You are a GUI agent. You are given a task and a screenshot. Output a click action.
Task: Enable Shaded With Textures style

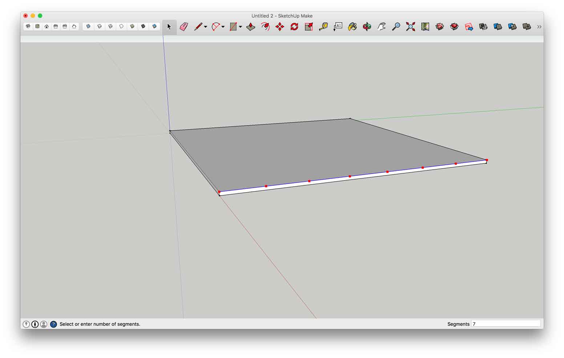[143, 27]
